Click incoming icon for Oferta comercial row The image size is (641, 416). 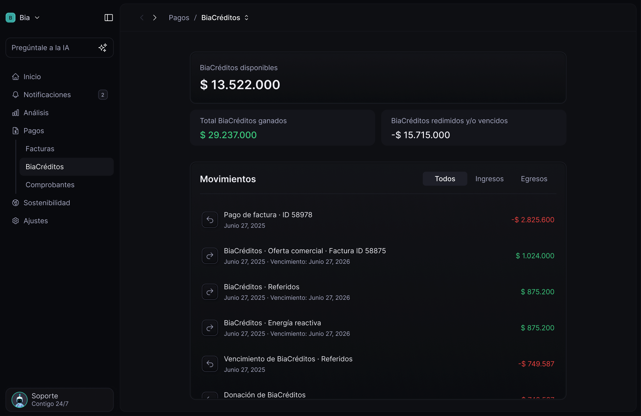[x=210, y=256]
